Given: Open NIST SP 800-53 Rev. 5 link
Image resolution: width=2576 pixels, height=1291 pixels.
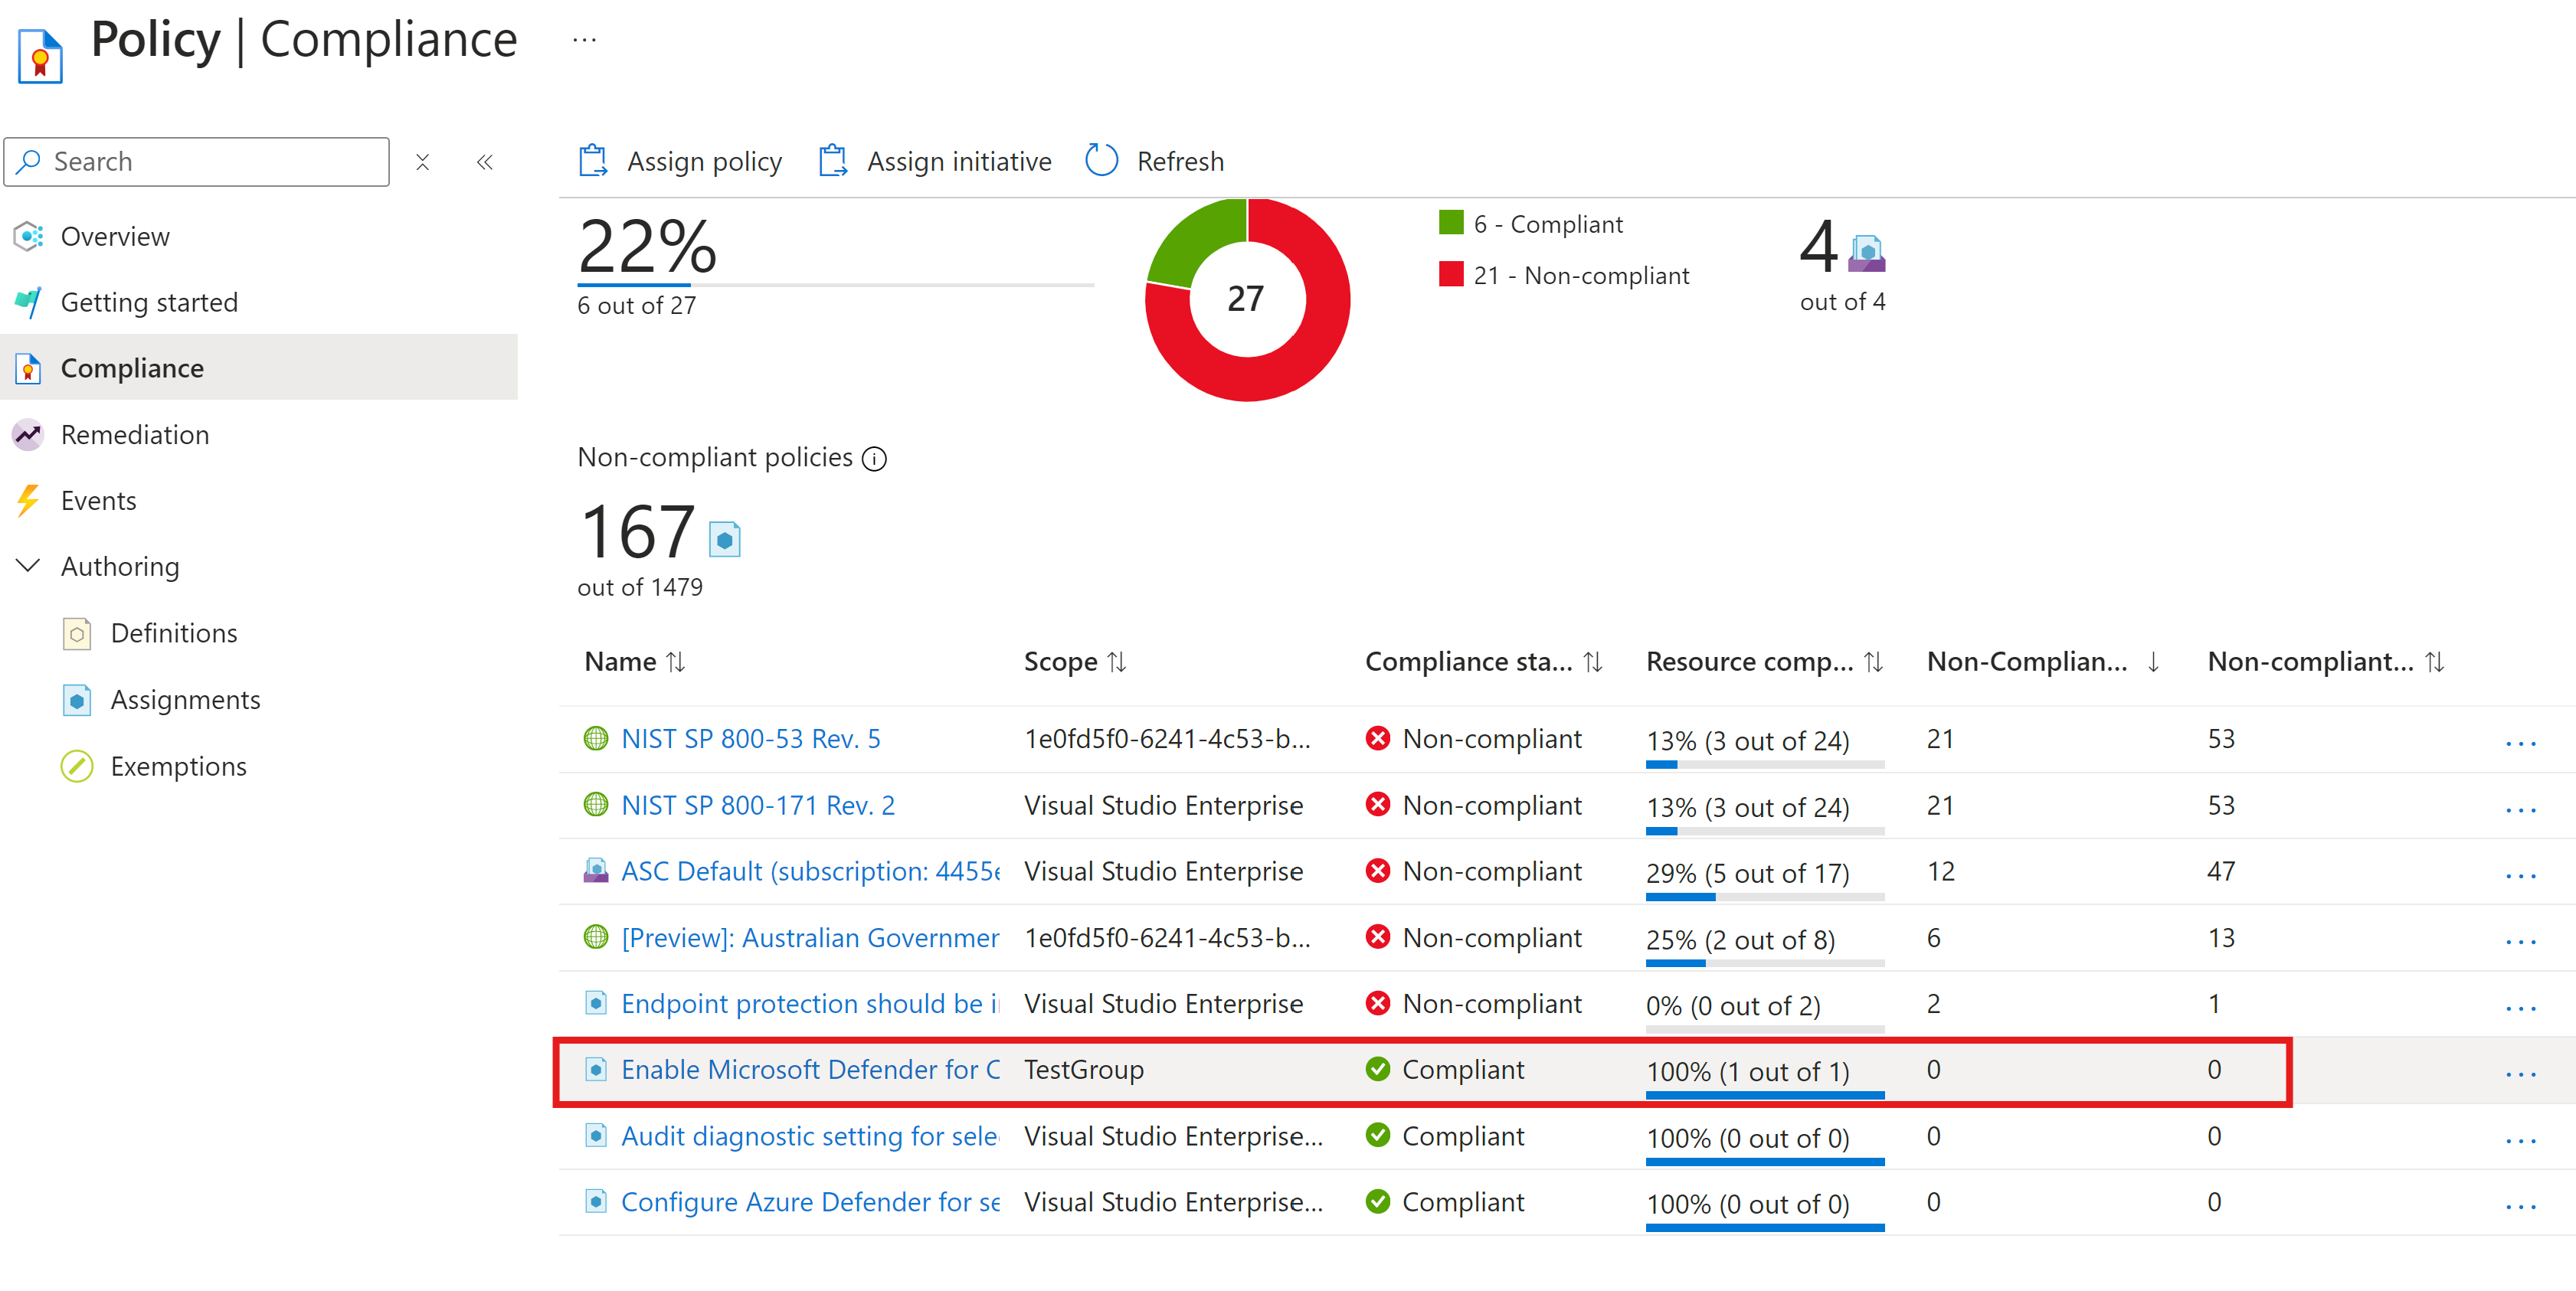Looking at the screenshot, I should 751,739.
